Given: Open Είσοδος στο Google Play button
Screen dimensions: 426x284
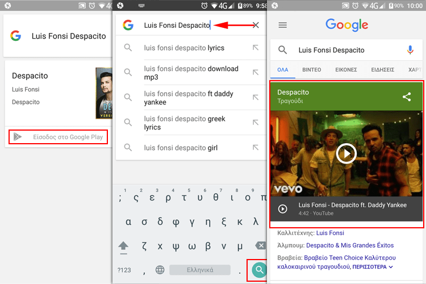Looking at the screenshot, I should (x=58, y=137).
